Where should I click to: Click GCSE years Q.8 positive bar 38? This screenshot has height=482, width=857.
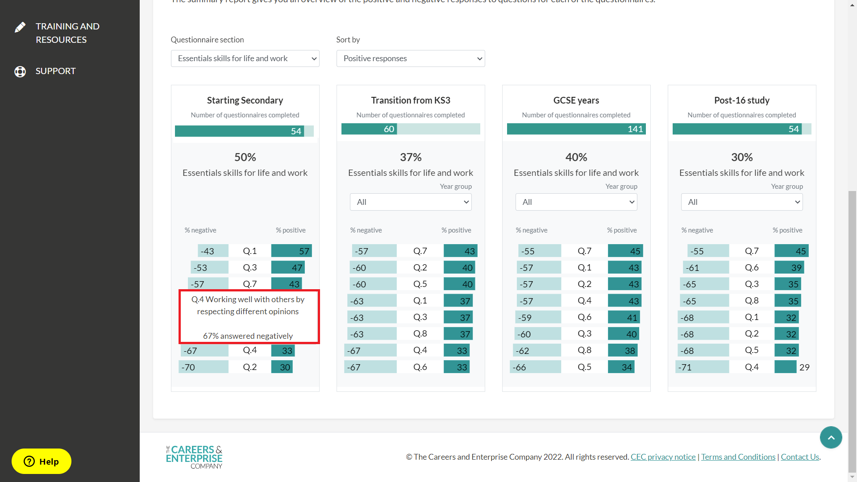pyautogui.click(x=623, y=350)
